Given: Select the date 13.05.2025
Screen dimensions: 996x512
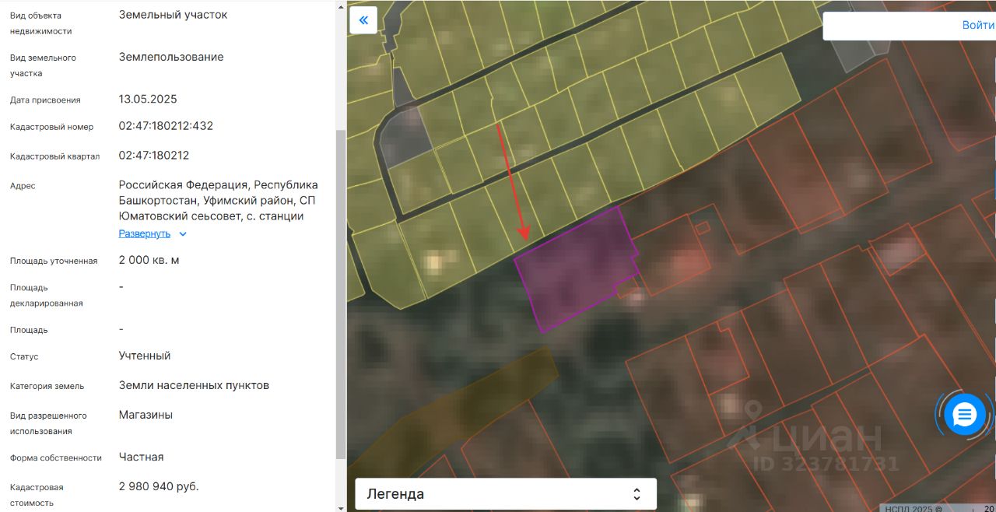Looking at the screenshot, I should click(x=148, y=100).
